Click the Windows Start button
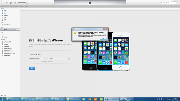Image resolution: width=180 pixels, height=101 pixels. pos(2,99)
